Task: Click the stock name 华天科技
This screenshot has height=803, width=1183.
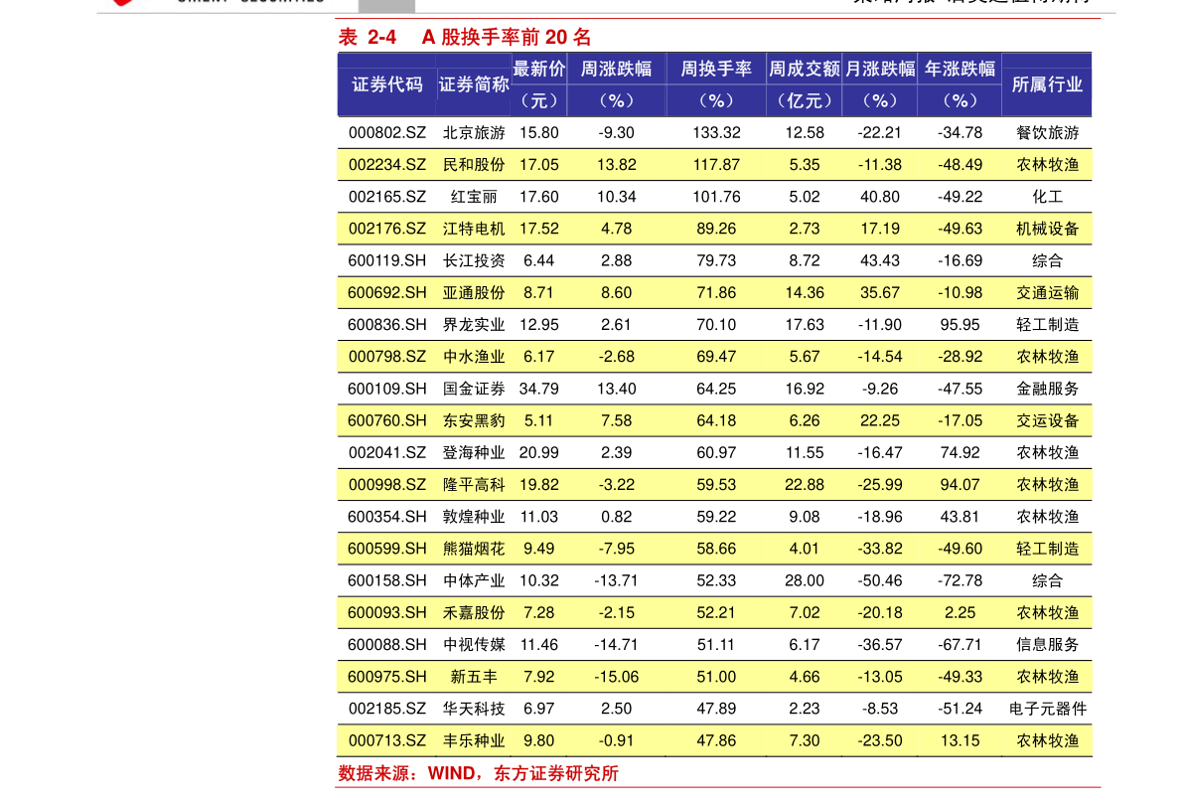Action: tap(474, 709)
